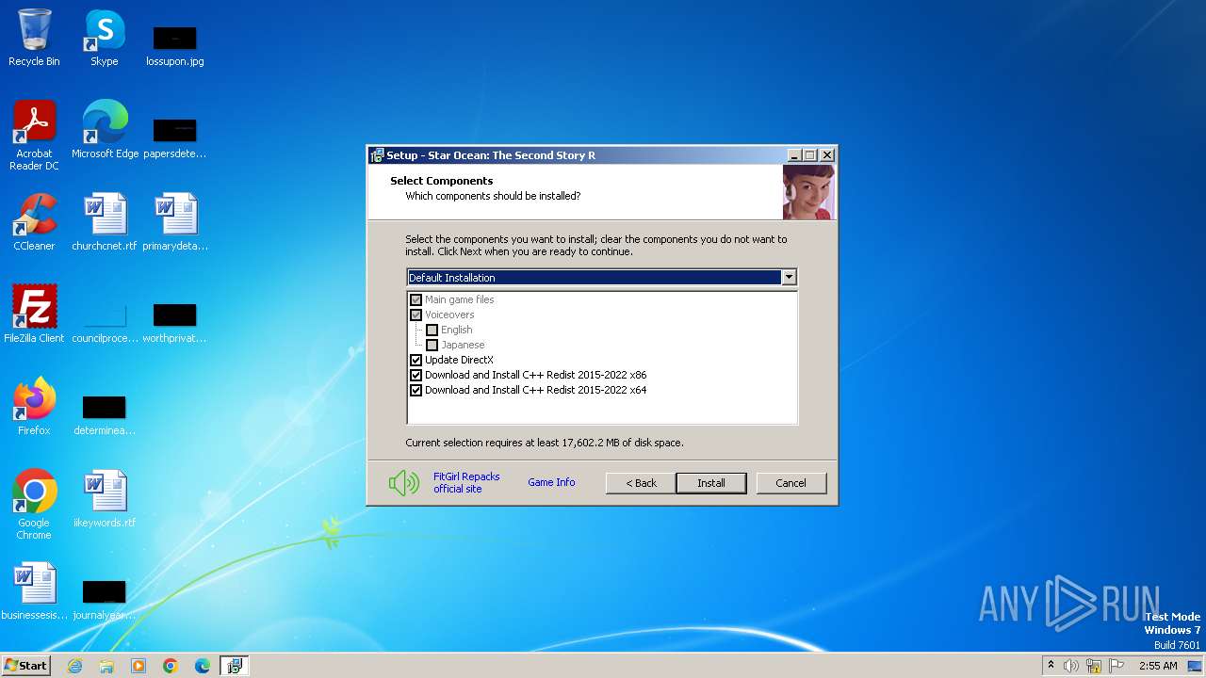Select Acrobat Reader DC shortcut

point(34,136)
